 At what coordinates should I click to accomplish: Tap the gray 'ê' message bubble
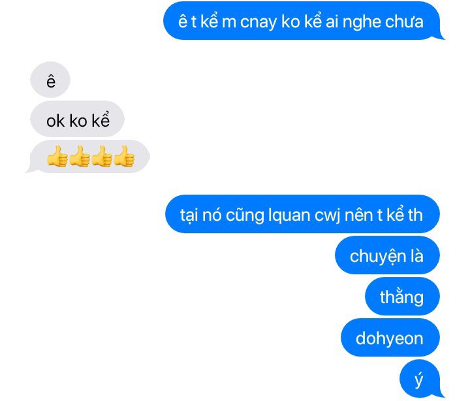(x=50, y=80)
